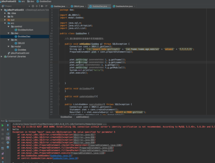Open SQLError.java:957 stack trace link
Viewport: 215px width, 163px height.
84,135
